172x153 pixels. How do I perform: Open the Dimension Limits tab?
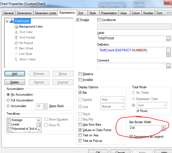point(46,13)
